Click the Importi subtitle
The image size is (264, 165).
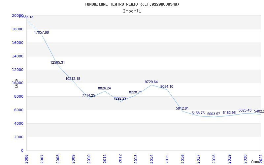tap(132, 11)
